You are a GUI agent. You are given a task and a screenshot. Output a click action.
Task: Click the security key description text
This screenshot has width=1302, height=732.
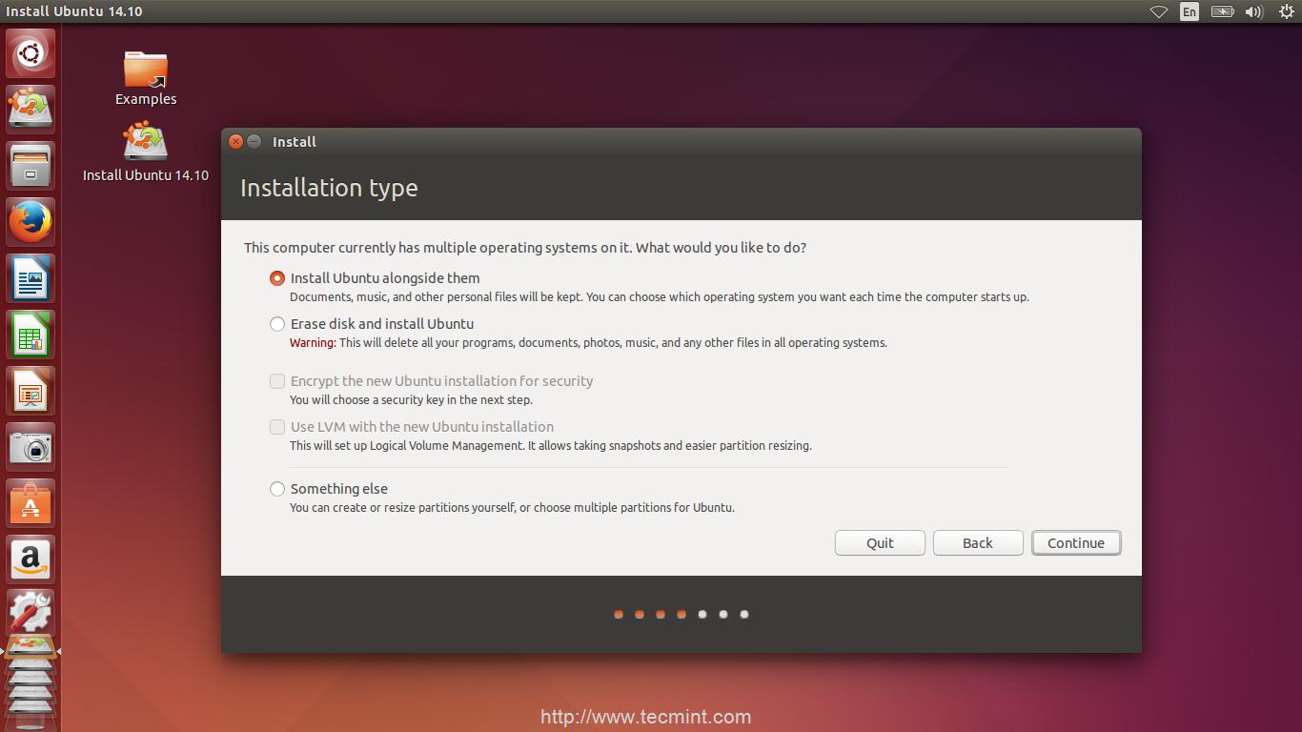click(411, 400)
